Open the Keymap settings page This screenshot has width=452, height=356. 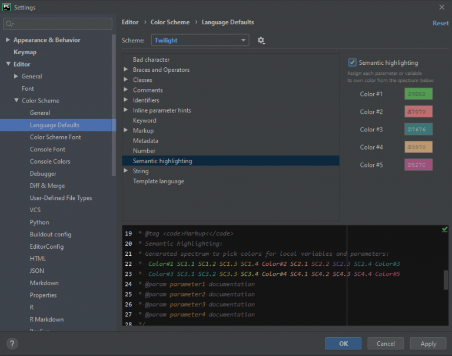(25, 52)
